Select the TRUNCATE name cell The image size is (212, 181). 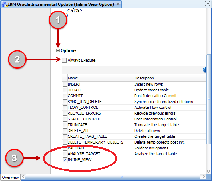tap(101, 125)
